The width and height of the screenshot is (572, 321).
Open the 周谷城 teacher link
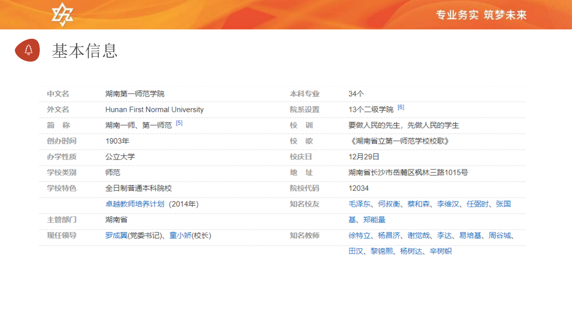(x=499, y=236)
